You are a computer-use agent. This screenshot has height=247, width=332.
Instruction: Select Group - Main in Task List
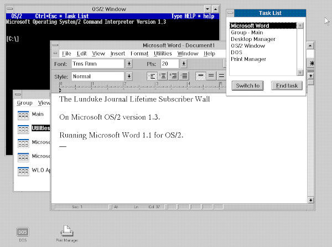263,33
